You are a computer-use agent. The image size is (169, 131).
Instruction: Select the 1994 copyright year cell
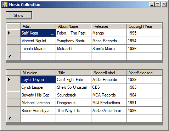click(144, 41)
